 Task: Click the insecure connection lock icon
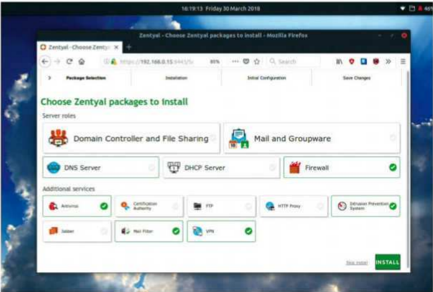click(x=114, y=62)
